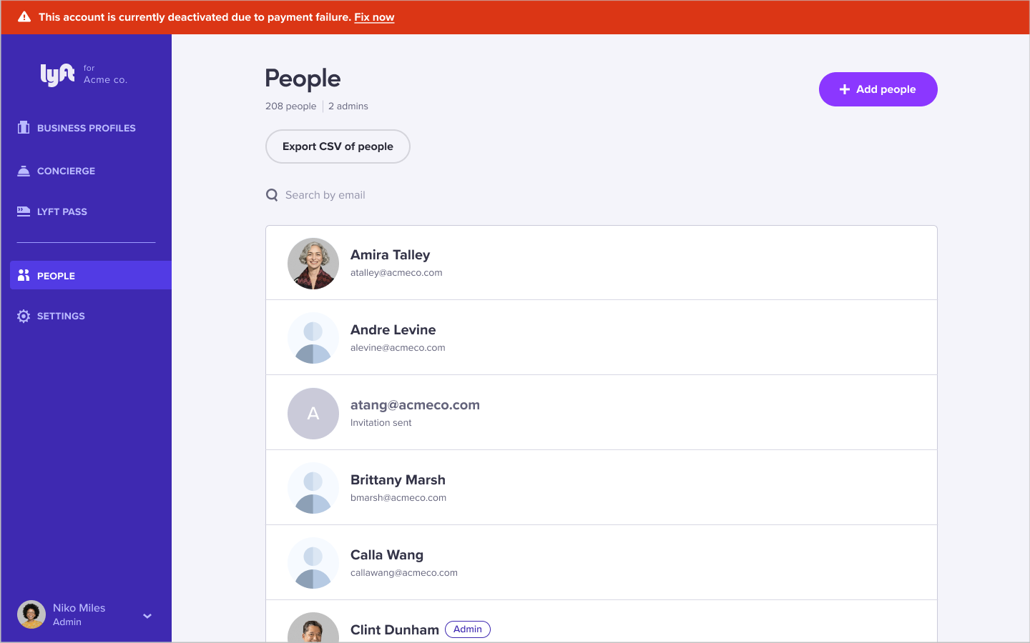Image resolution: width=1030 pixels, height=643 pixels.
Task: Click Andre Levine's placeholder avatar
Action: pos(313,338)
